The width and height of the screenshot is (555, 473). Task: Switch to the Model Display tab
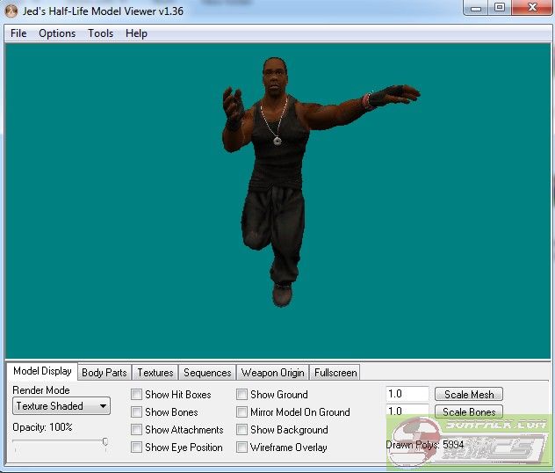click(x=42, y=371)
